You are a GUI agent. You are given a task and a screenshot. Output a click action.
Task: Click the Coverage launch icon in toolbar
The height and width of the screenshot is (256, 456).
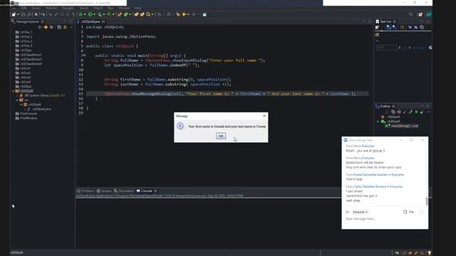(x=100, y=14)
